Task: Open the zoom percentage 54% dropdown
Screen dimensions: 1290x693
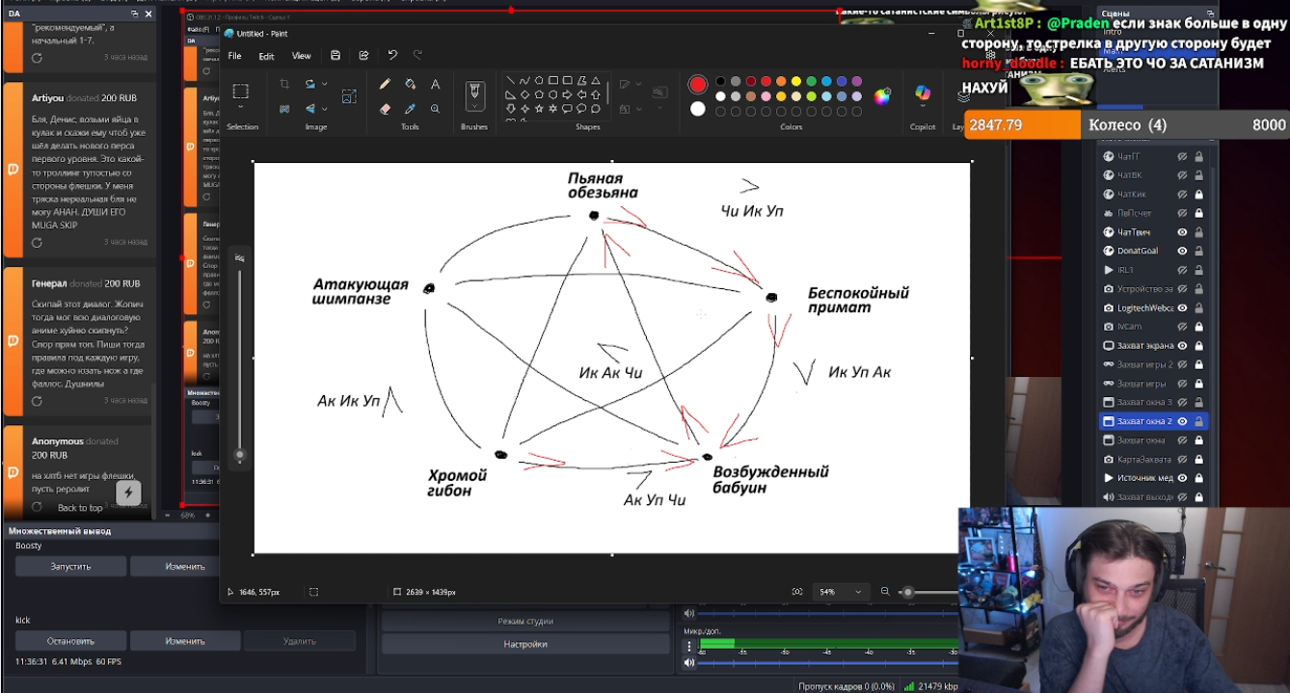Action: point(840,592)
